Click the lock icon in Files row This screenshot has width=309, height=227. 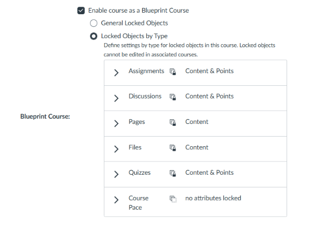[x=173, y=148]
